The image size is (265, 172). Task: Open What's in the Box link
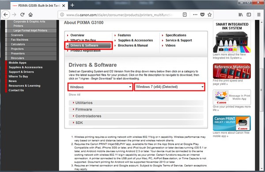tap(83, 40)
